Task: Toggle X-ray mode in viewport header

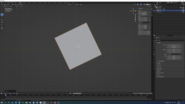Action: (x=144, y=5)
